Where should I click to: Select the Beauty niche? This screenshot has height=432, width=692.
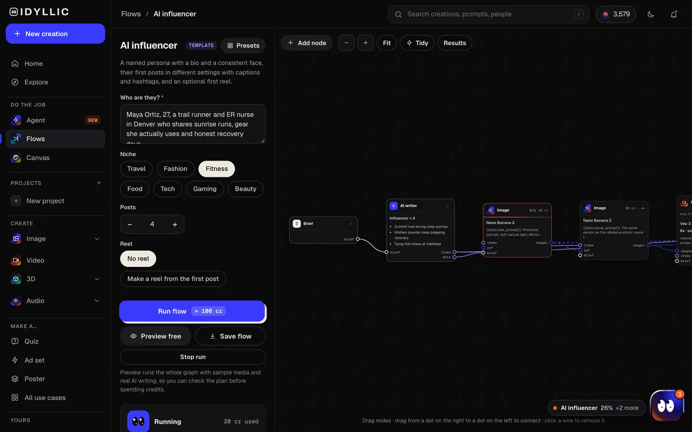coord(246,189)
